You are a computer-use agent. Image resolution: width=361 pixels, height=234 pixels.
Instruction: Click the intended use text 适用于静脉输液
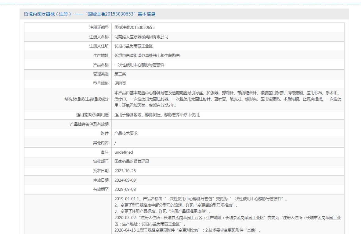[x=157, y=115]
